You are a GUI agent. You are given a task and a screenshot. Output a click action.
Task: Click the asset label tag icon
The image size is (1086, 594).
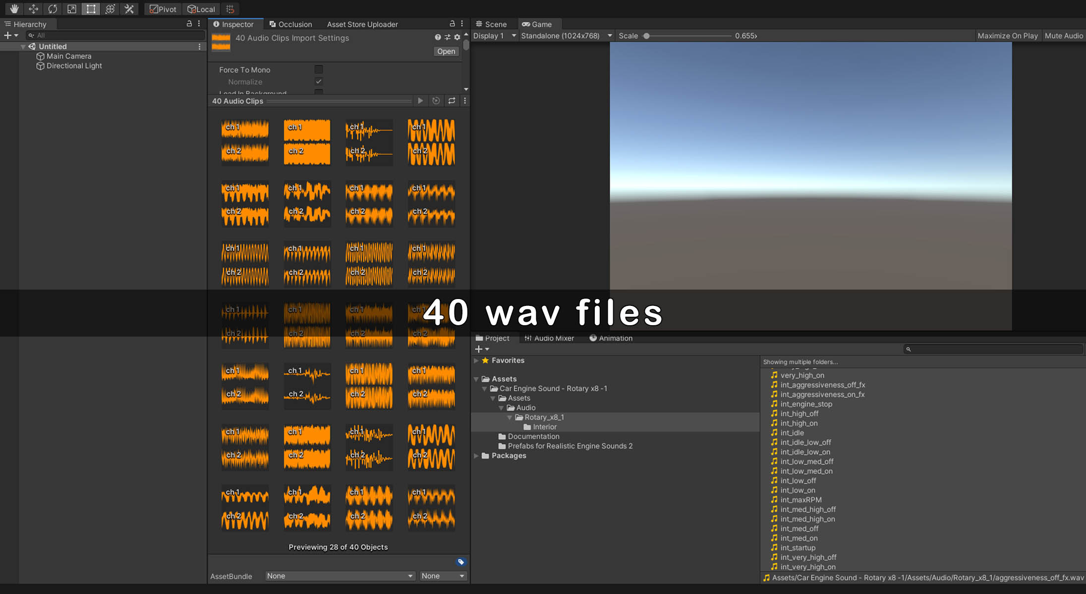tap(461, 562)
